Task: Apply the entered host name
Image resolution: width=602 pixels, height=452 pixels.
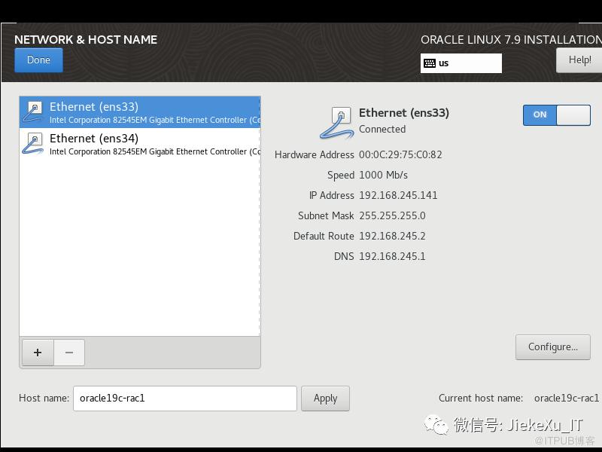Action: [325, 399]
